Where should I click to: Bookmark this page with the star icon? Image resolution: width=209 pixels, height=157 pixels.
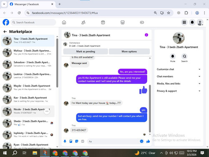168,13
